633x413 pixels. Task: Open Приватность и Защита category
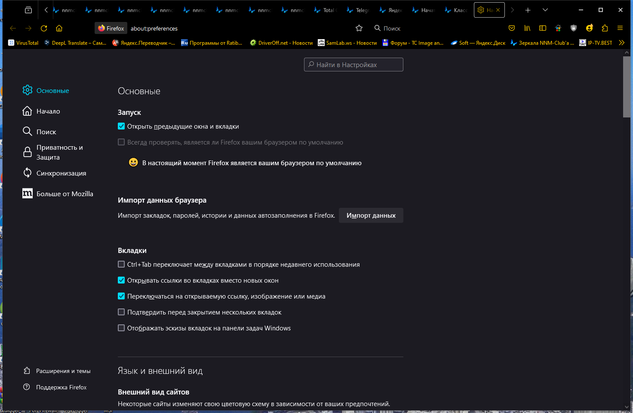pyautogui.click(x=53, y=152)
